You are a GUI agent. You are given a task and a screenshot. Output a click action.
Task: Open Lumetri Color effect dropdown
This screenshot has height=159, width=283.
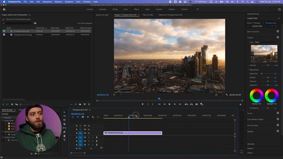point(272,26)
